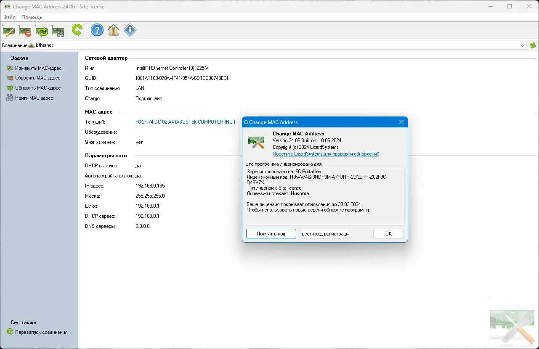Refresh the connection list with green arrows icon
Screen dimensions: 539x349
533,45
